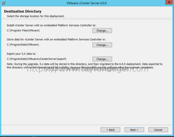The height and width of the screenshot is (137, 174).
Task: Go Back to the previous step
Action: click(110, 130)
